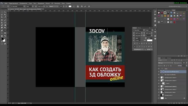Toggle visibility of 'Прямоугольник 1 копия 3' layer
The height and width of the screenshot is (106, 188).
(159, 80)
